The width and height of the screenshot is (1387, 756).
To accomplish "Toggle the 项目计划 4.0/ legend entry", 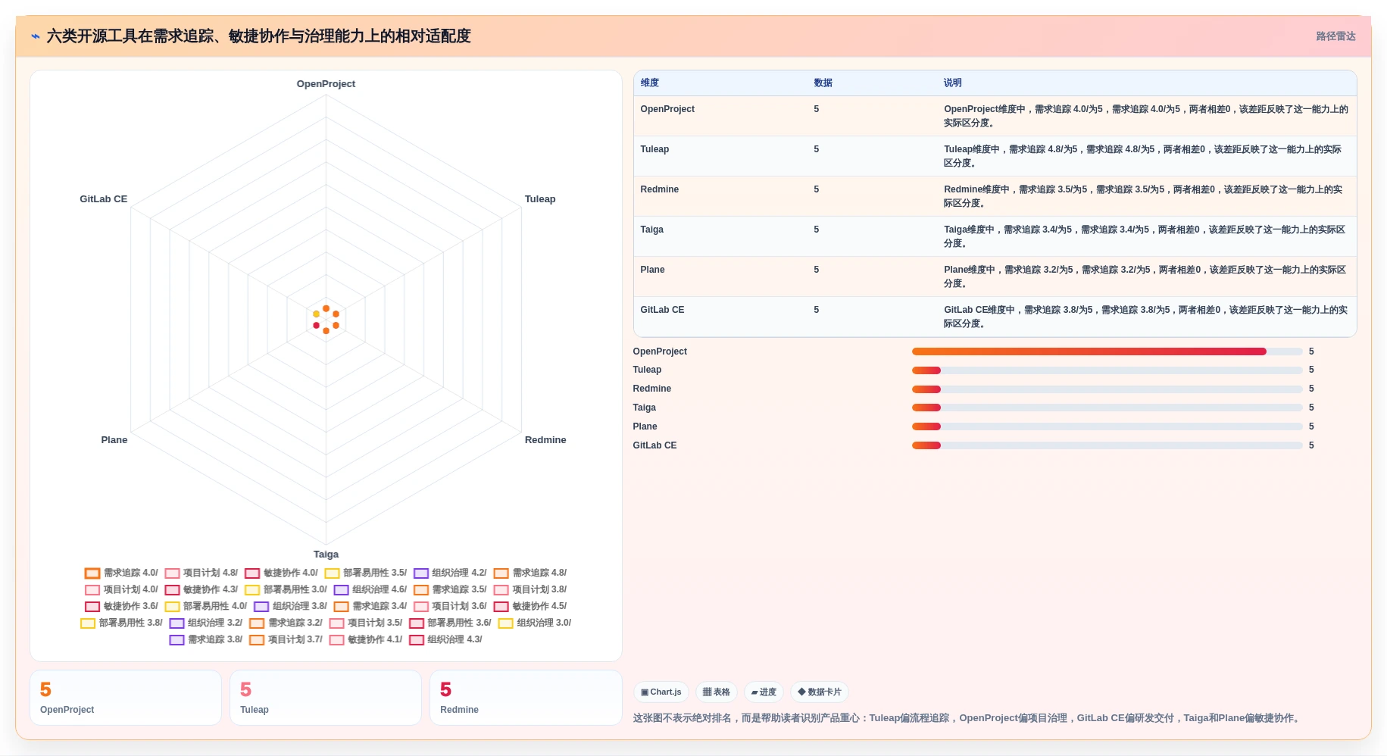I will click(121, 590).
